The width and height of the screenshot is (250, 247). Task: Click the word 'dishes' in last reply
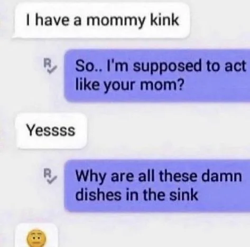(x=98, y=195)
